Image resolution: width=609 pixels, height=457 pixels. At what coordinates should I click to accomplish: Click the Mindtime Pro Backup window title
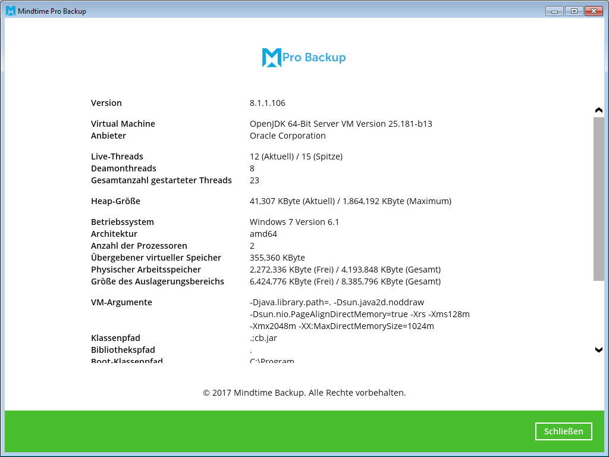pos(52,11)
